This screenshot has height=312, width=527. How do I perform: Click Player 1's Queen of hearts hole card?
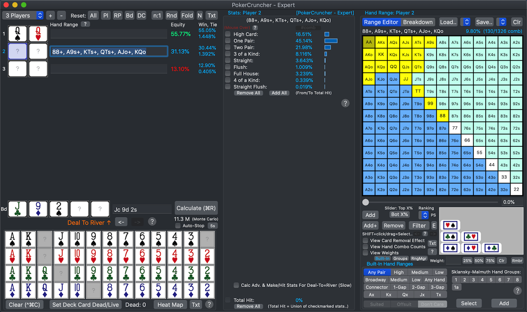tap(38, 34)
